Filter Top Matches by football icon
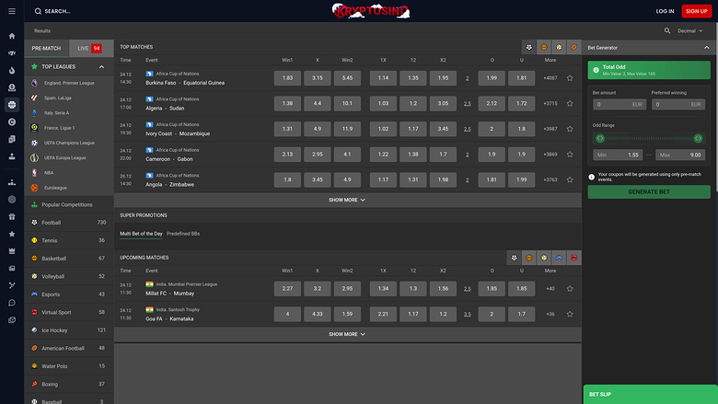 [529, 47]
